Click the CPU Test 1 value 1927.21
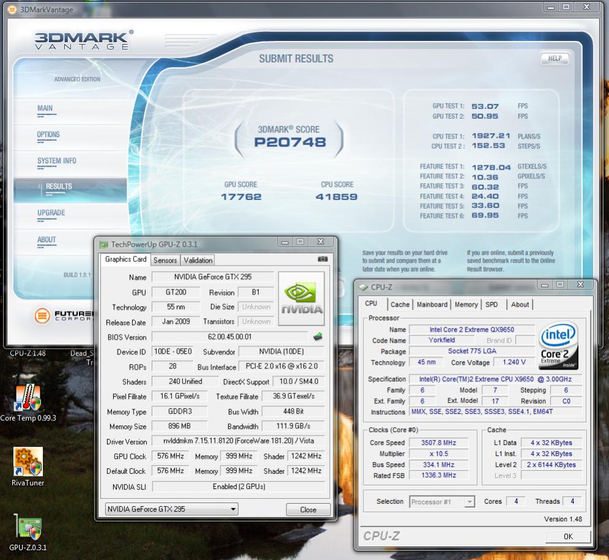Image resolution: width=609 pixels, height=560 pixels. [x=490, y=136]
